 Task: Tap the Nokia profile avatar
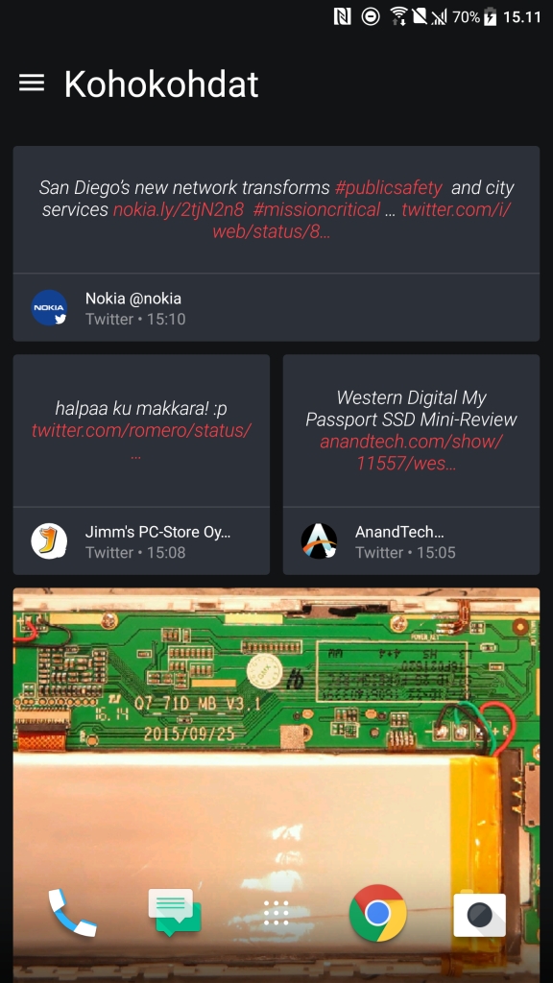click(x=50, y=308)
